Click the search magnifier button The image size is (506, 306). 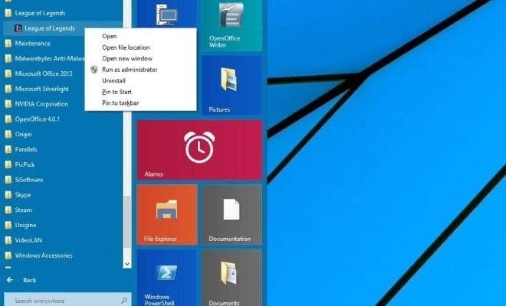[x=123, y=301]
